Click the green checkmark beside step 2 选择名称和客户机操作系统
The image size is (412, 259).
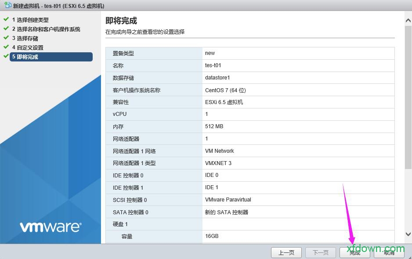pos(6,29)
